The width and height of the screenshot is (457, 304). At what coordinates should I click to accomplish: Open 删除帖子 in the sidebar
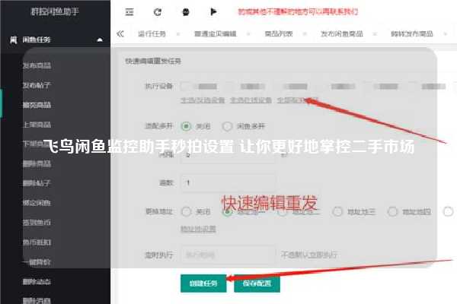(37, 183)
